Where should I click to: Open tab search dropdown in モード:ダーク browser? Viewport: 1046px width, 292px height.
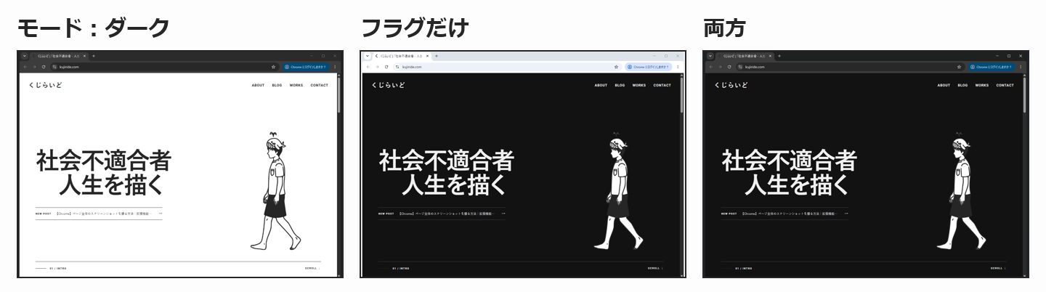(24, 56)
